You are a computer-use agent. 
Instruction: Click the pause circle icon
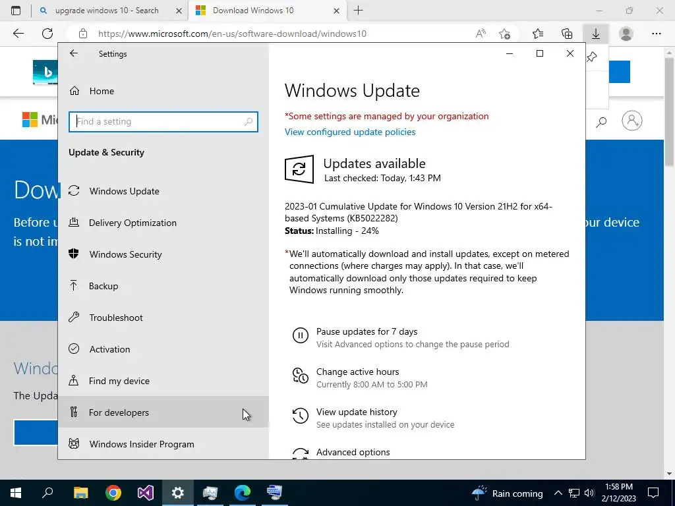pyautogui.click(x=301, y=335)
